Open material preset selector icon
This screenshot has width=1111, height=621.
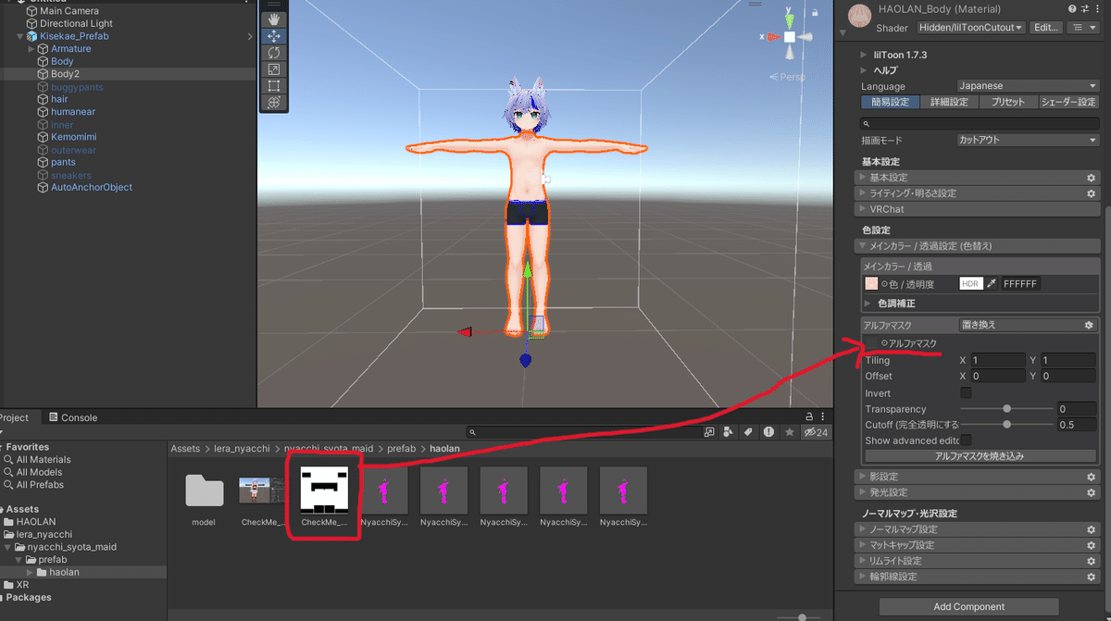pos(1086,8)
